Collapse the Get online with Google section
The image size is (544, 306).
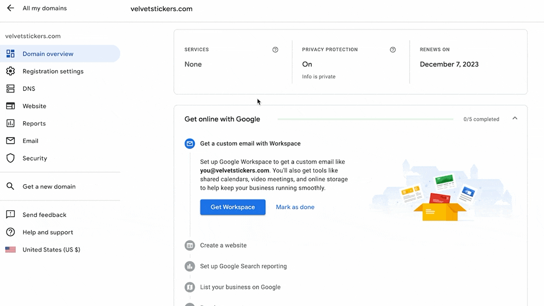point(515,119)
